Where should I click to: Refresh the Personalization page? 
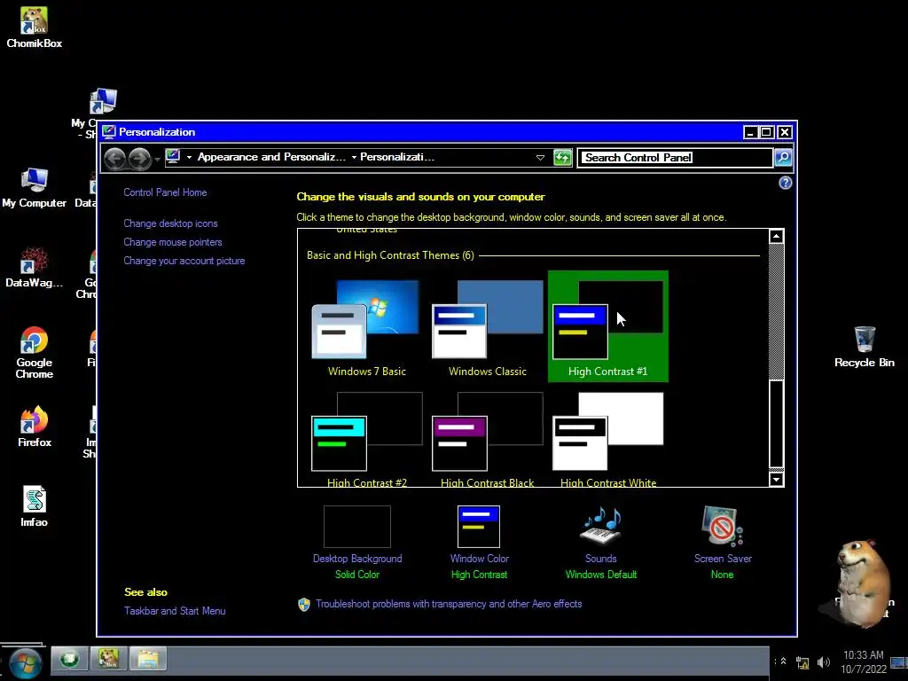[x=562, y=158]
